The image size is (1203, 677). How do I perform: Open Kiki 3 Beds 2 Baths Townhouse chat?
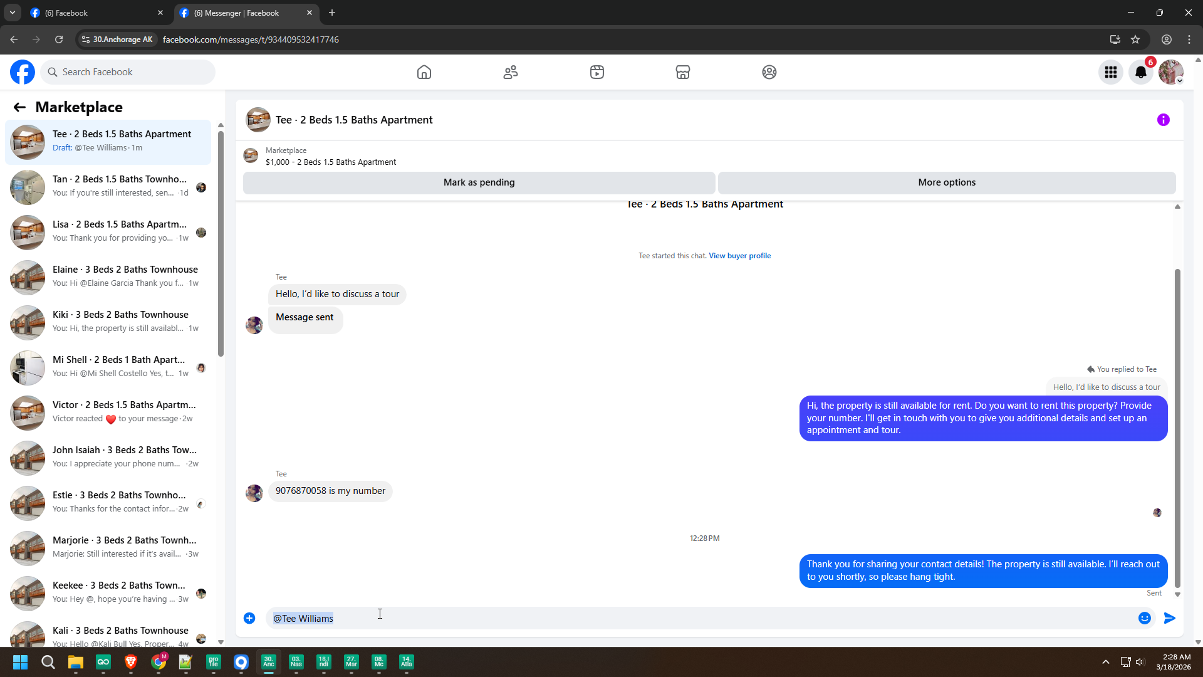click(108, 322)
